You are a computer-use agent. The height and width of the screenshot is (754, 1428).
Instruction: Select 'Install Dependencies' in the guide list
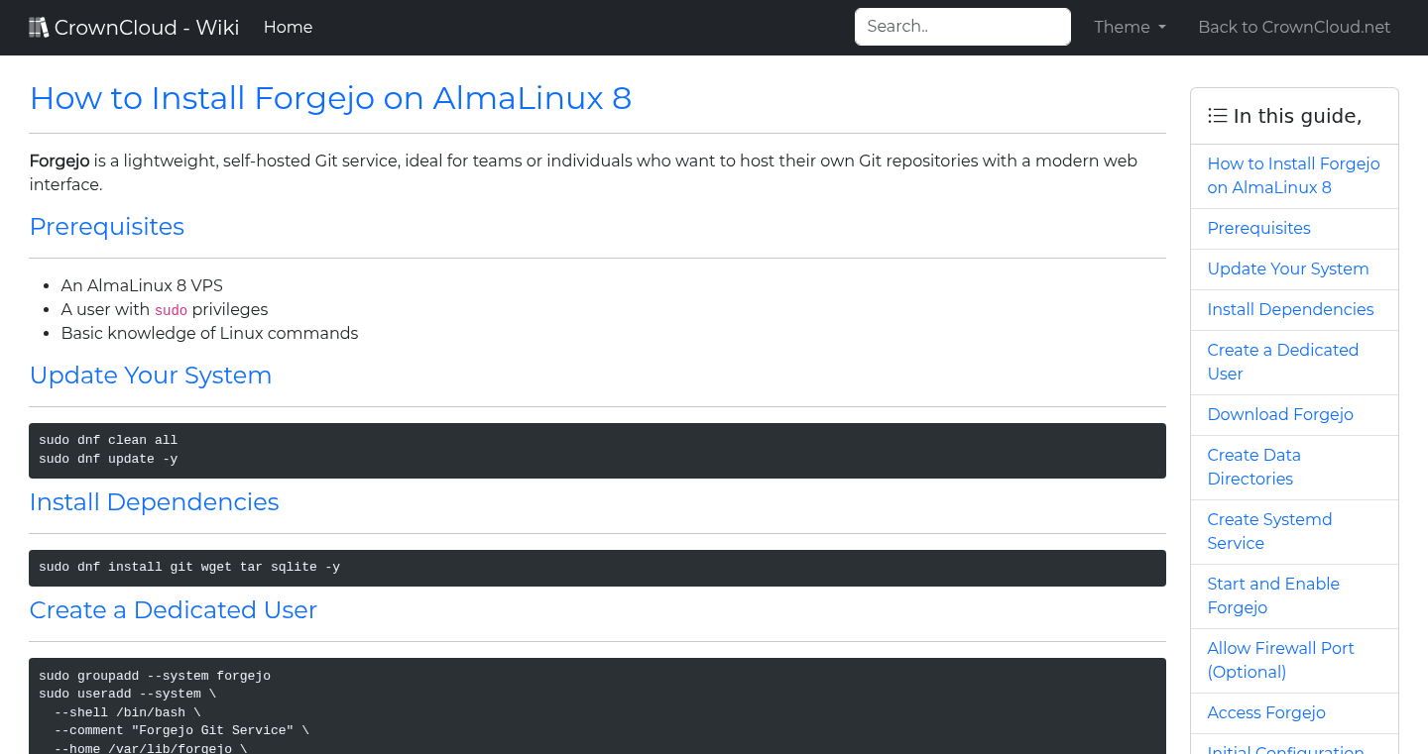click(x=1290, y=309)
